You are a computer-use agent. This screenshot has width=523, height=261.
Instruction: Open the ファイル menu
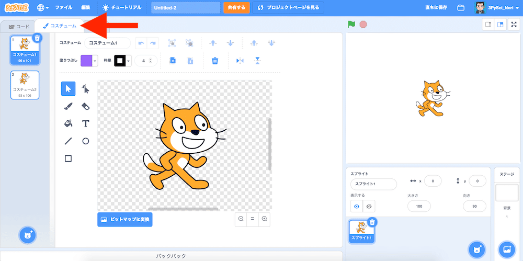[64, 8]
